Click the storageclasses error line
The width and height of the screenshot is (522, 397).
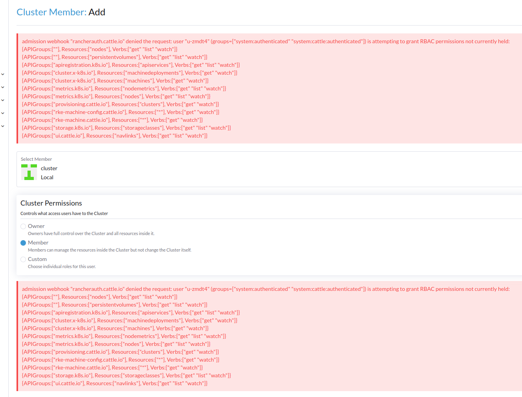126,127
